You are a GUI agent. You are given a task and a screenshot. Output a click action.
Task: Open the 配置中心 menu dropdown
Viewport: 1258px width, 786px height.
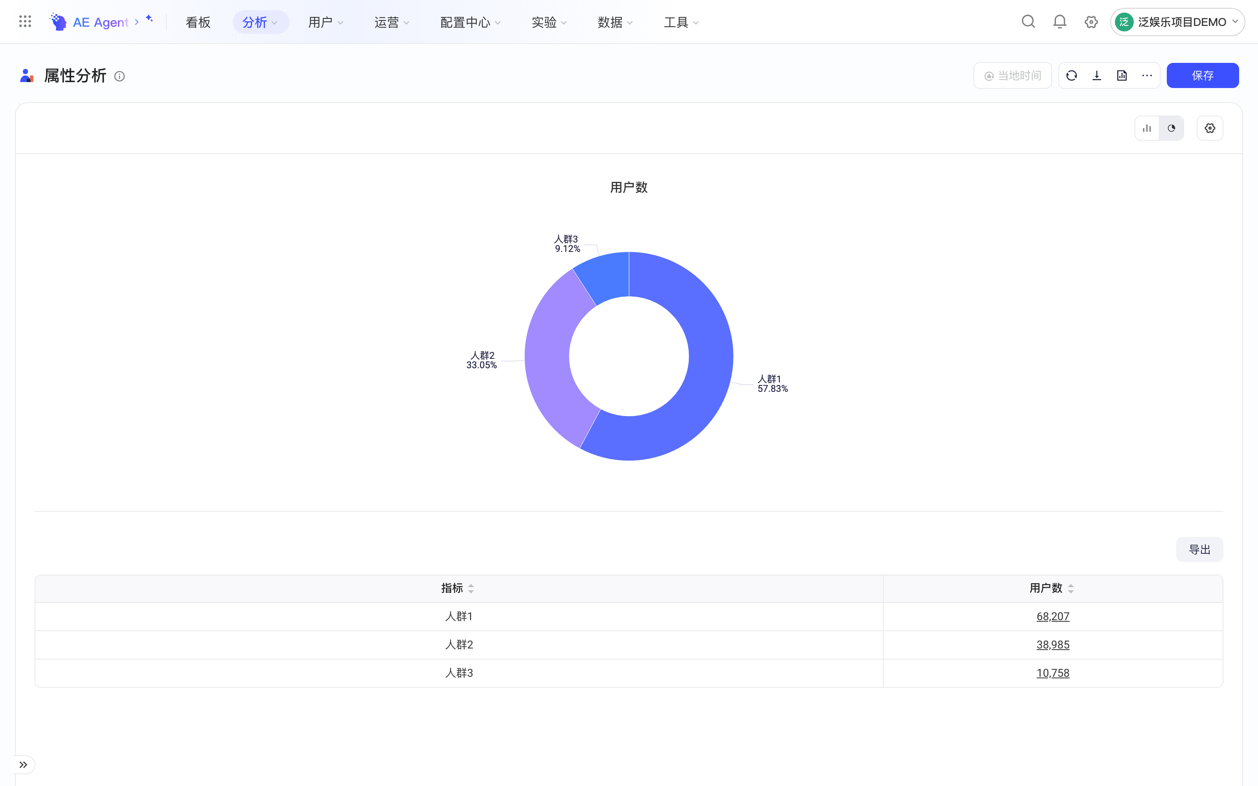[471, 22]
